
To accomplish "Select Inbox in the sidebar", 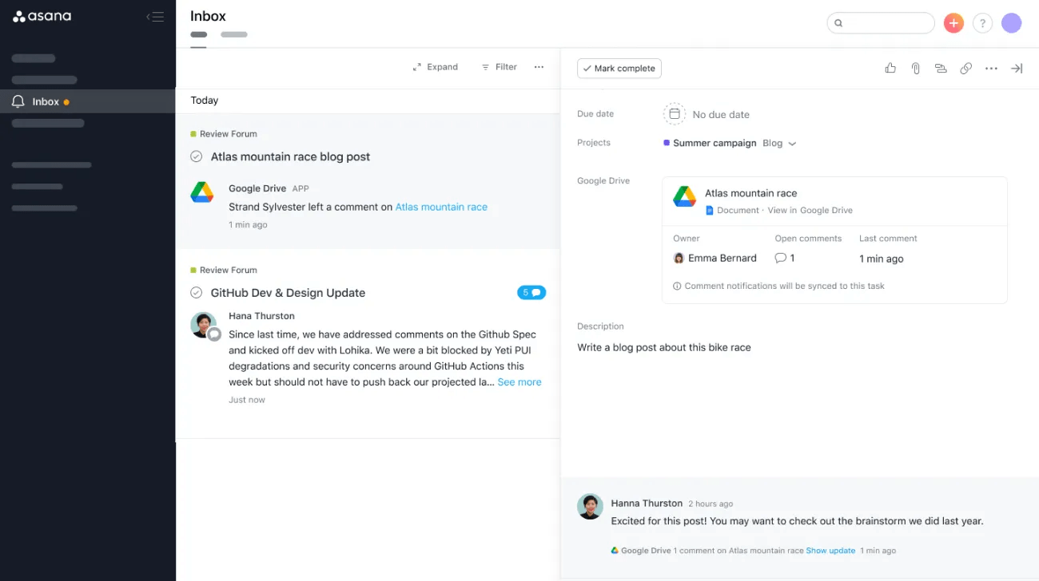I will pyautogui.click(x=46, y=101).
